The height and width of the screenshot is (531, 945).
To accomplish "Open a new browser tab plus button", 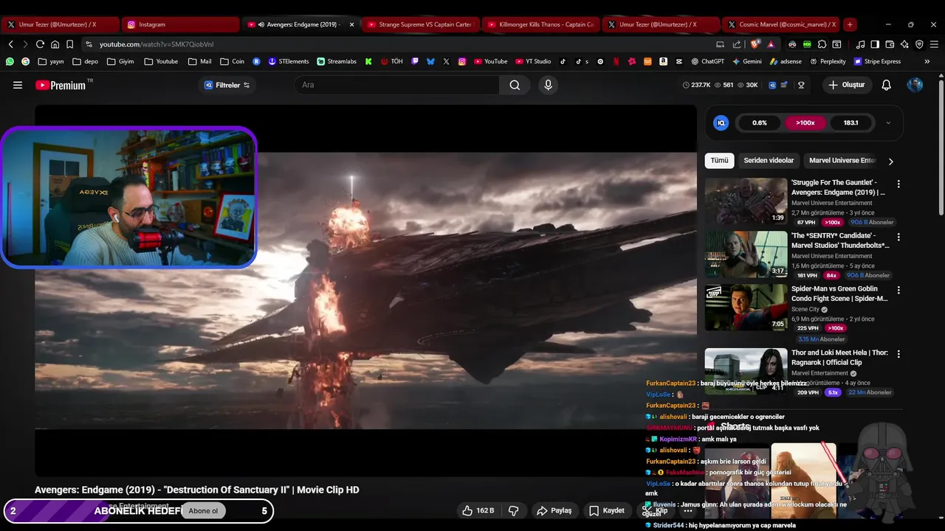I will (x=850, y=24).
